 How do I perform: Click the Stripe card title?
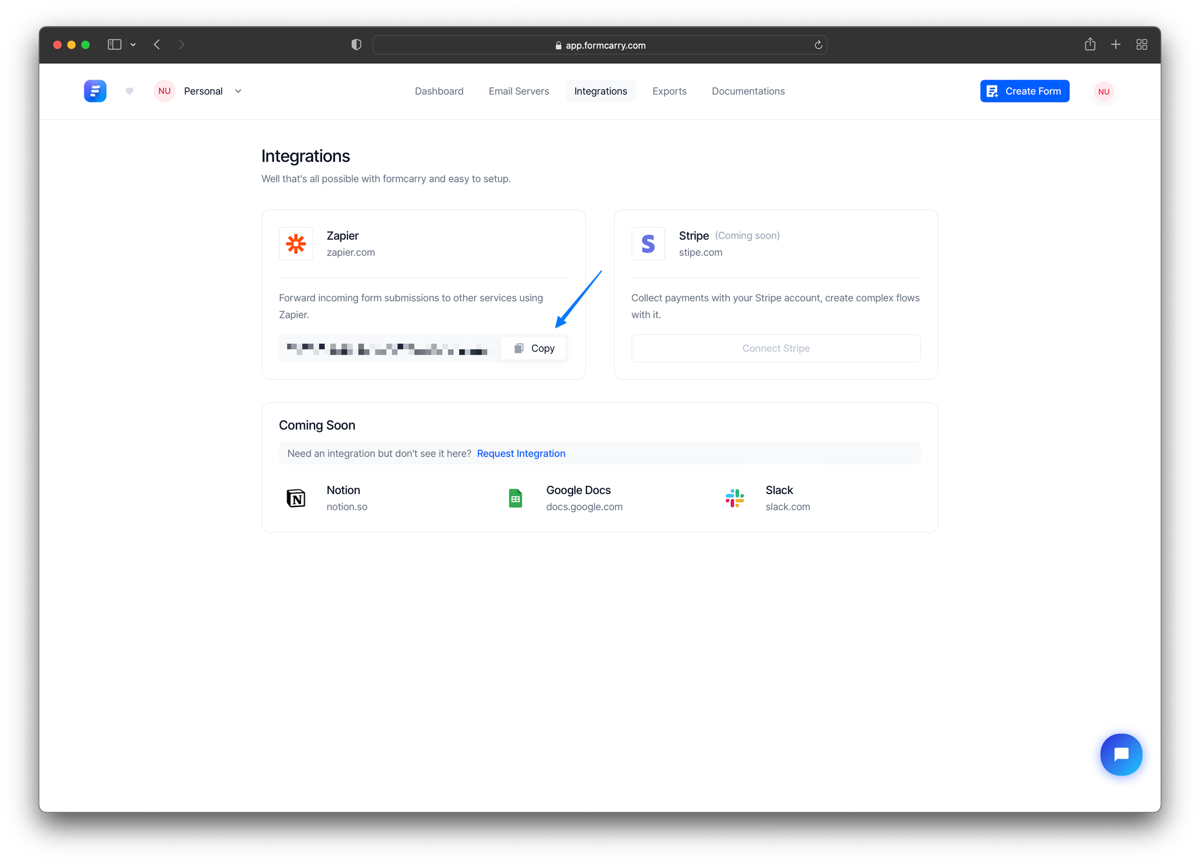click(x=694, y=235)
